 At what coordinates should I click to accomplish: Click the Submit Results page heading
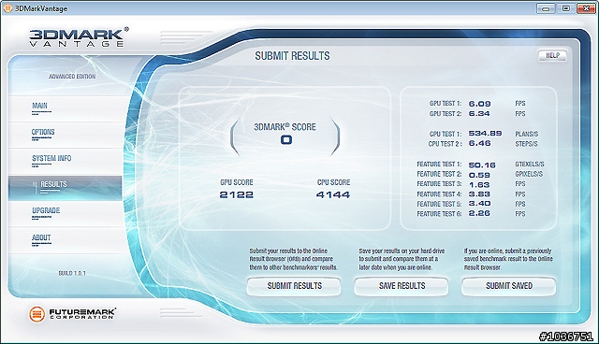pyautogui.click(x=292, y=56)
